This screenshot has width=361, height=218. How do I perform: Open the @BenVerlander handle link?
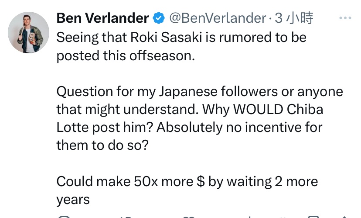(x=217, y=18)
